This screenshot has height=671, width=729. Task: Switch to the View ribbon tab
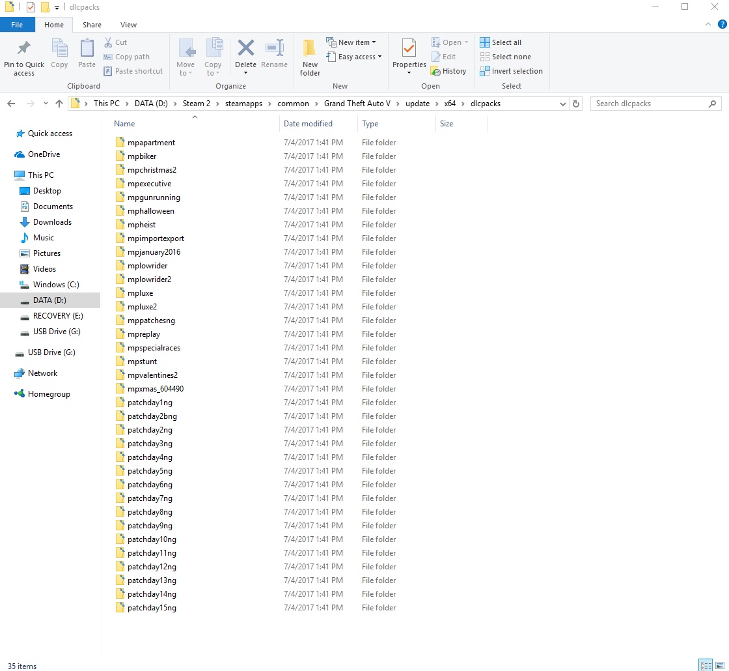pos(128,25)
